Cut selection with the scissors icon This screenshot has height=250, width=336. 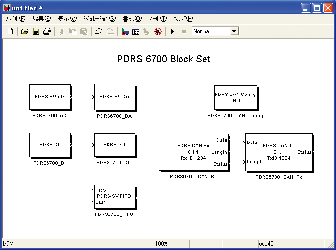coord(62,31)
